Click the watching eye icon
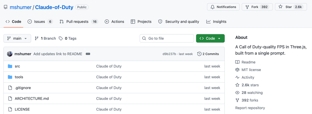This screenshot has height=114, width=312. [x=237, y=93]
